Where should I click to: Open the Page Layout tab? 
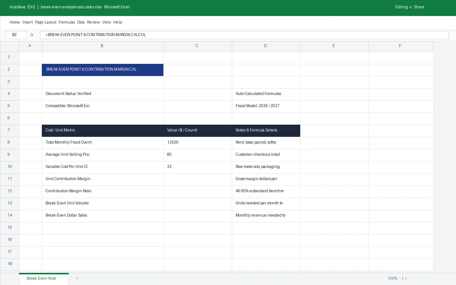(46, 22)
